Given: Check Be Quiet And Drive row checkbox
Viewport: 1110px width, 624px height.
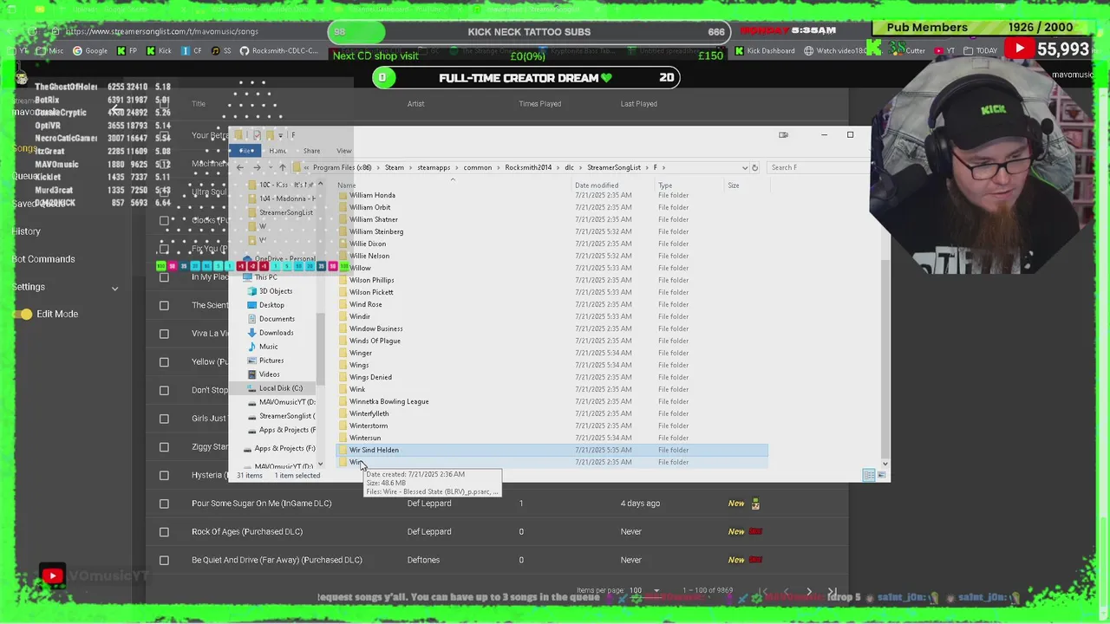Looking at the screenshot, I should click(164, 560).
